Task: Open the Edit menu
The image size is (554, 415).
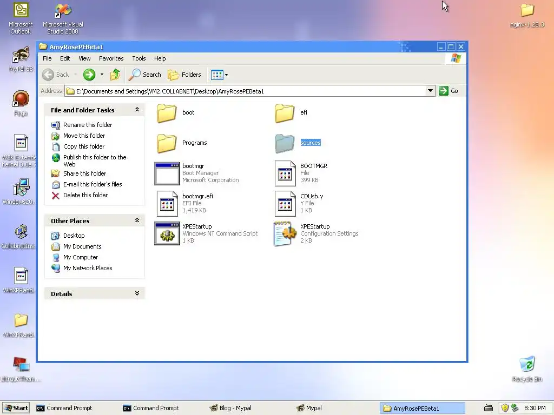Action: [x=65, y=58]
